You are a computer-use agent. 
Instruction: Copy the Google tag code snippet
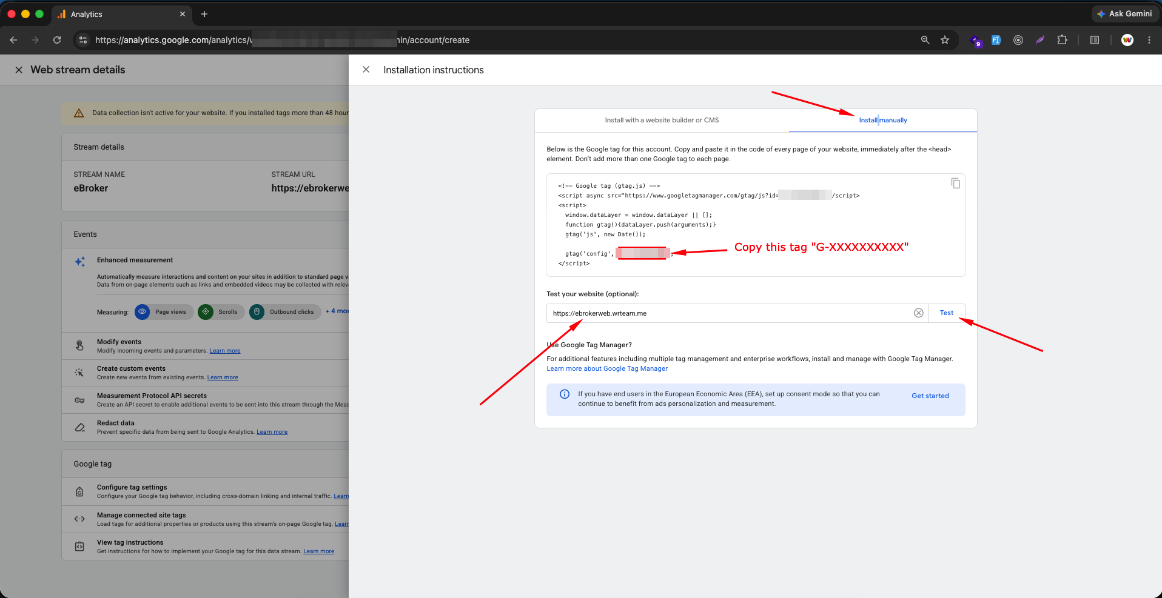(955, 184)
